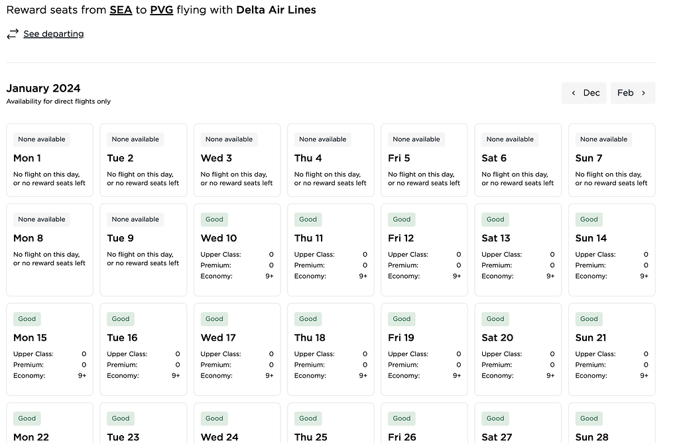Select the Wed 17 date card
Screen dimensions: 679x443
[237, 349]
